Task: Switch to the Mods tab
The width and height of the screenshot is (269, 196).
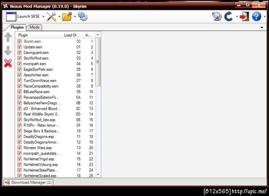Action: 35,27
